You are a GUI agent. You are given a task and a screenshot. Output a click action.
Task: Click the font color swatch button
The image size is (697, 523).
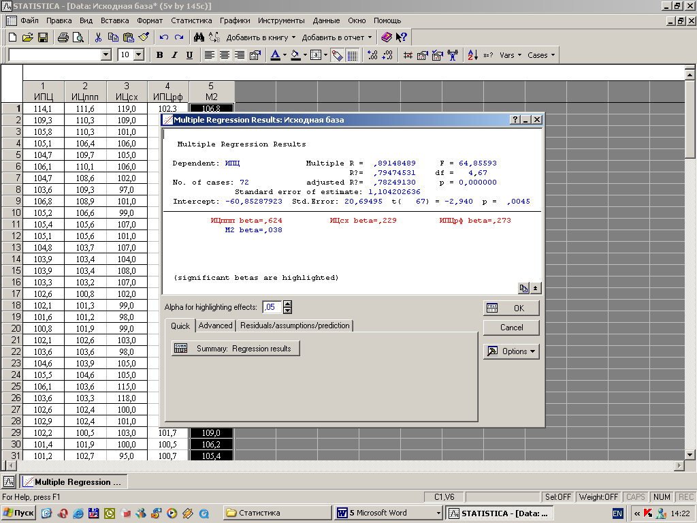coord(274,55)
